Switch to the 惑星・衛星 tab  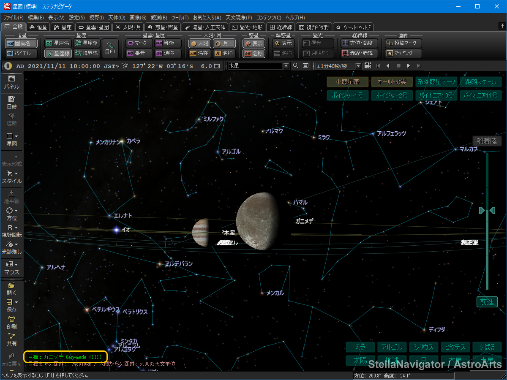tap(163, 27)
